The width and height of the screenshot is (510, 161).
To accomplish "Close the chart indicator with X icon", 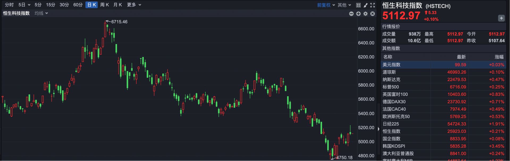I will 373,14.
